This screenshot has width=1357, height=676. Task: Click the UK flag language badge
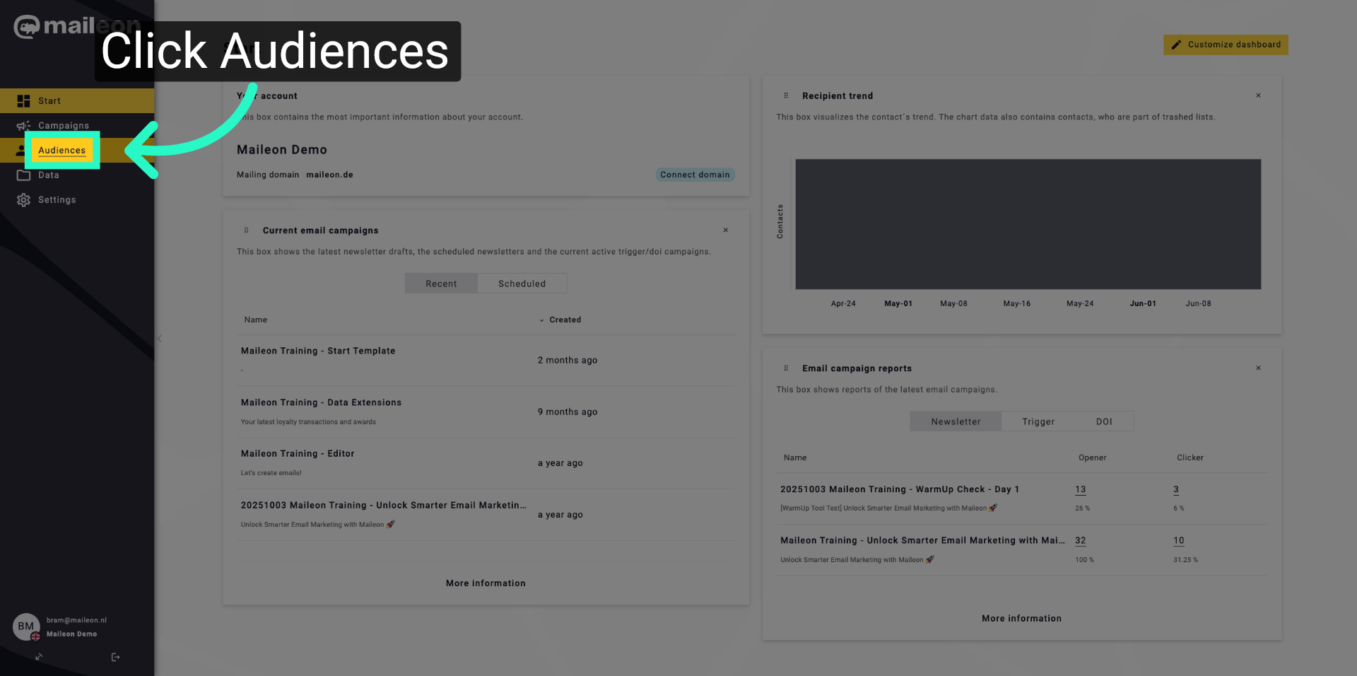pos(35,636)
